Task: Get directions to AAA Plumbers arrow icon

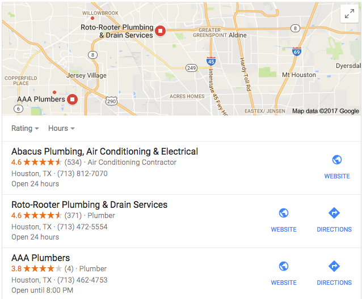Action: [334, 266]
